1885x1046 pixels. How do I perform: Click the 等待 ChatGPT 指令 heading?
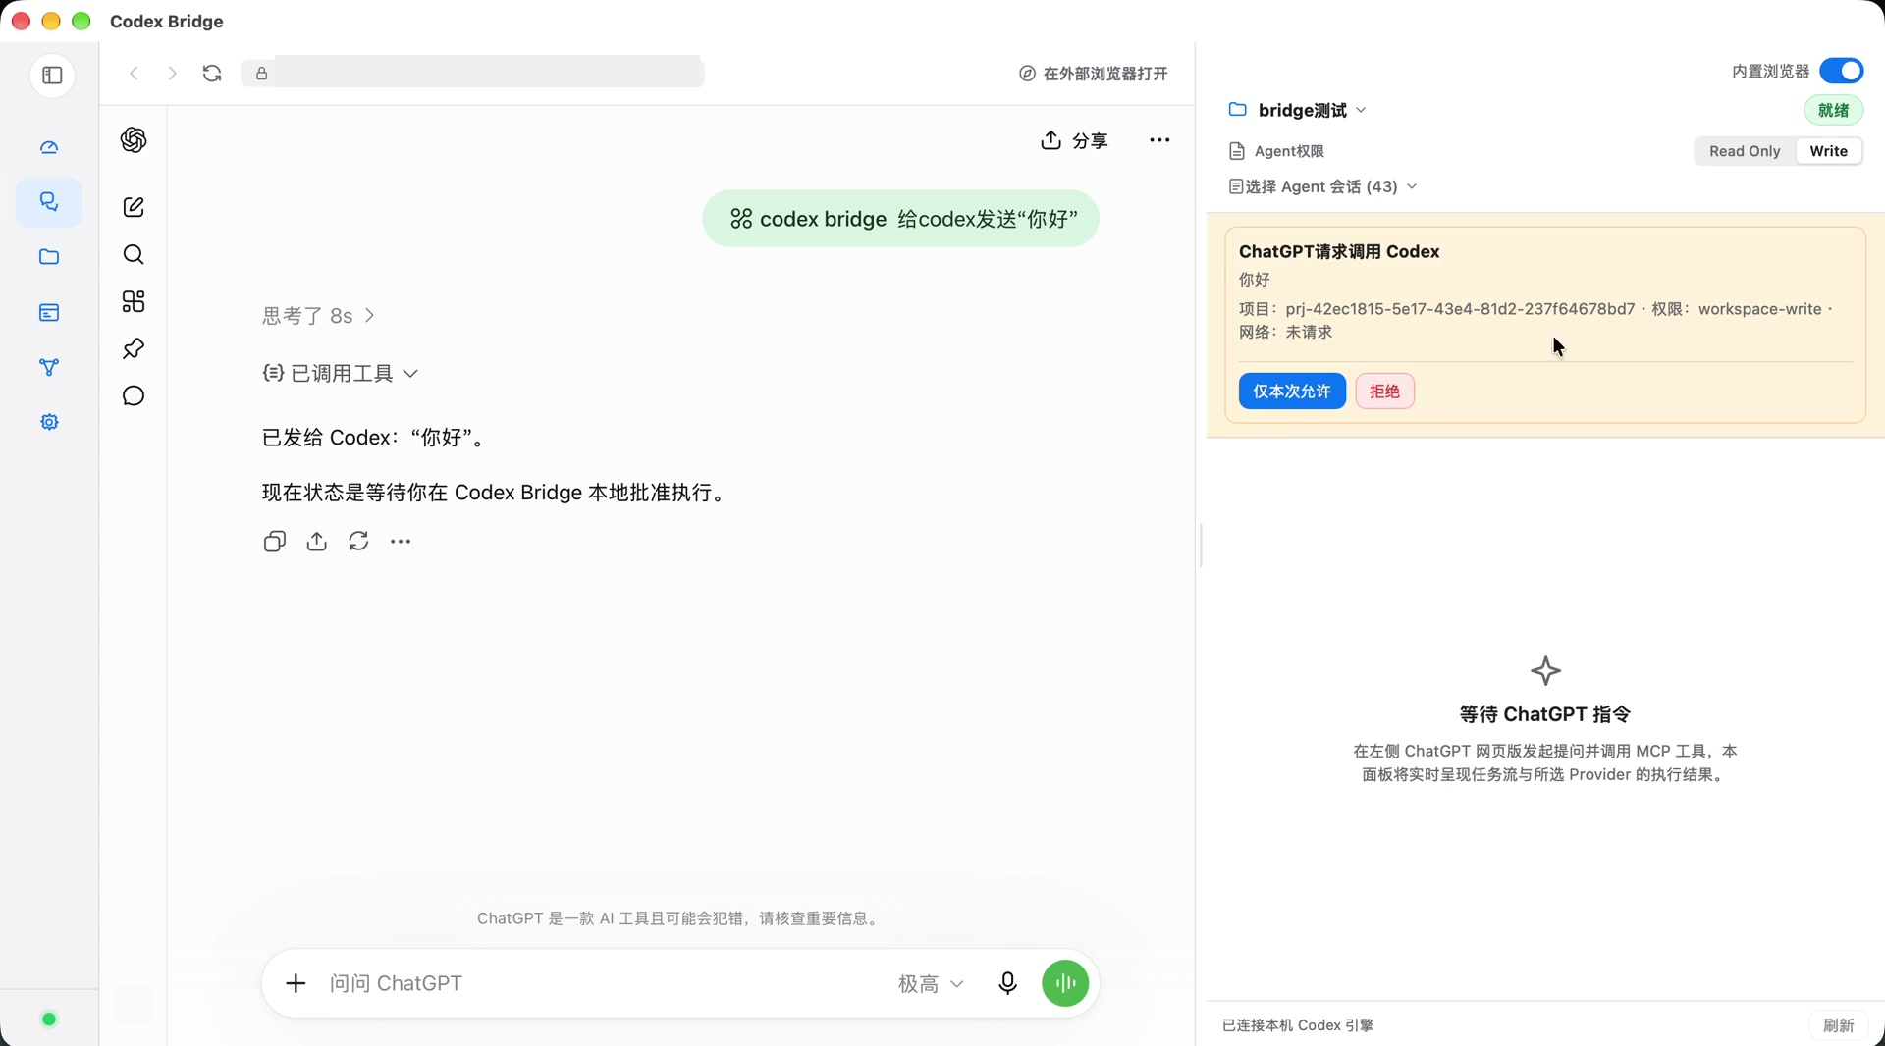tap(1545, 714)
